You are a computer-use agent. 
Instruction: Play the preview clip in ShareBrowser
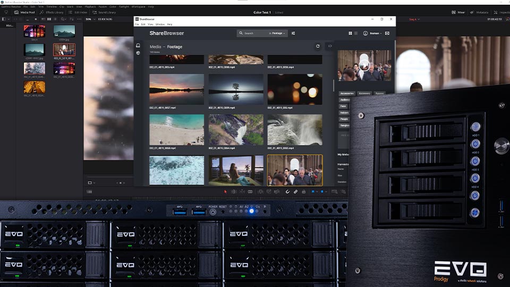point(364,65)
